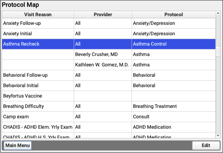Click the Main Menu button
Image resolution: width=223 pixels, height=153 pixels.
[x=17, y=145]
